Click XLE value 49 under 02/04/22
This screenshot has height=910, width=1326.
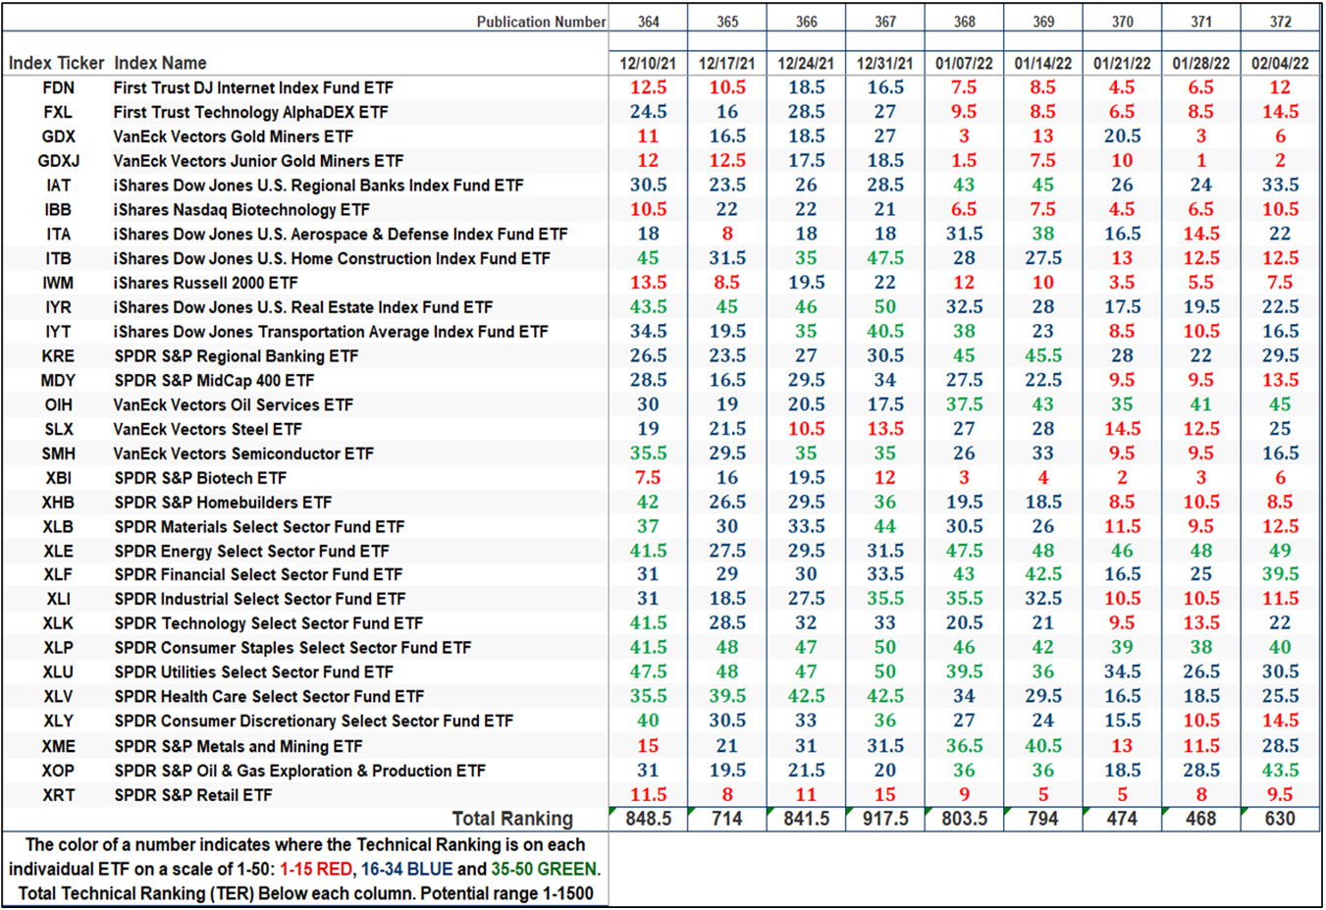(1280, 551)
